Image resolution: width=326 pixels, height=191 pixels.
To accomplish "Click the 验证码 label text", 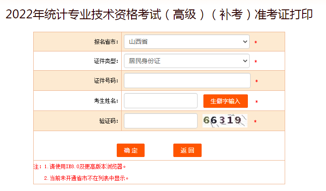I will click(x=109, y=121).
